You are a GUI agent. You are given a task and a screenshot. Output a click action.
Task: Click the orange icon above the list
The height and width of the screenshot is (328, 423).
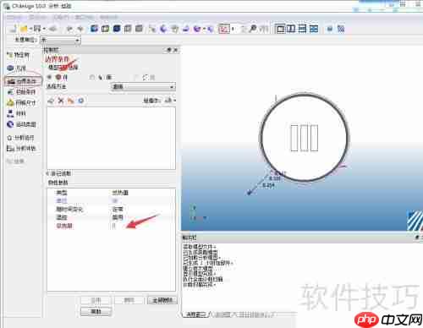[x=71, y=101]
